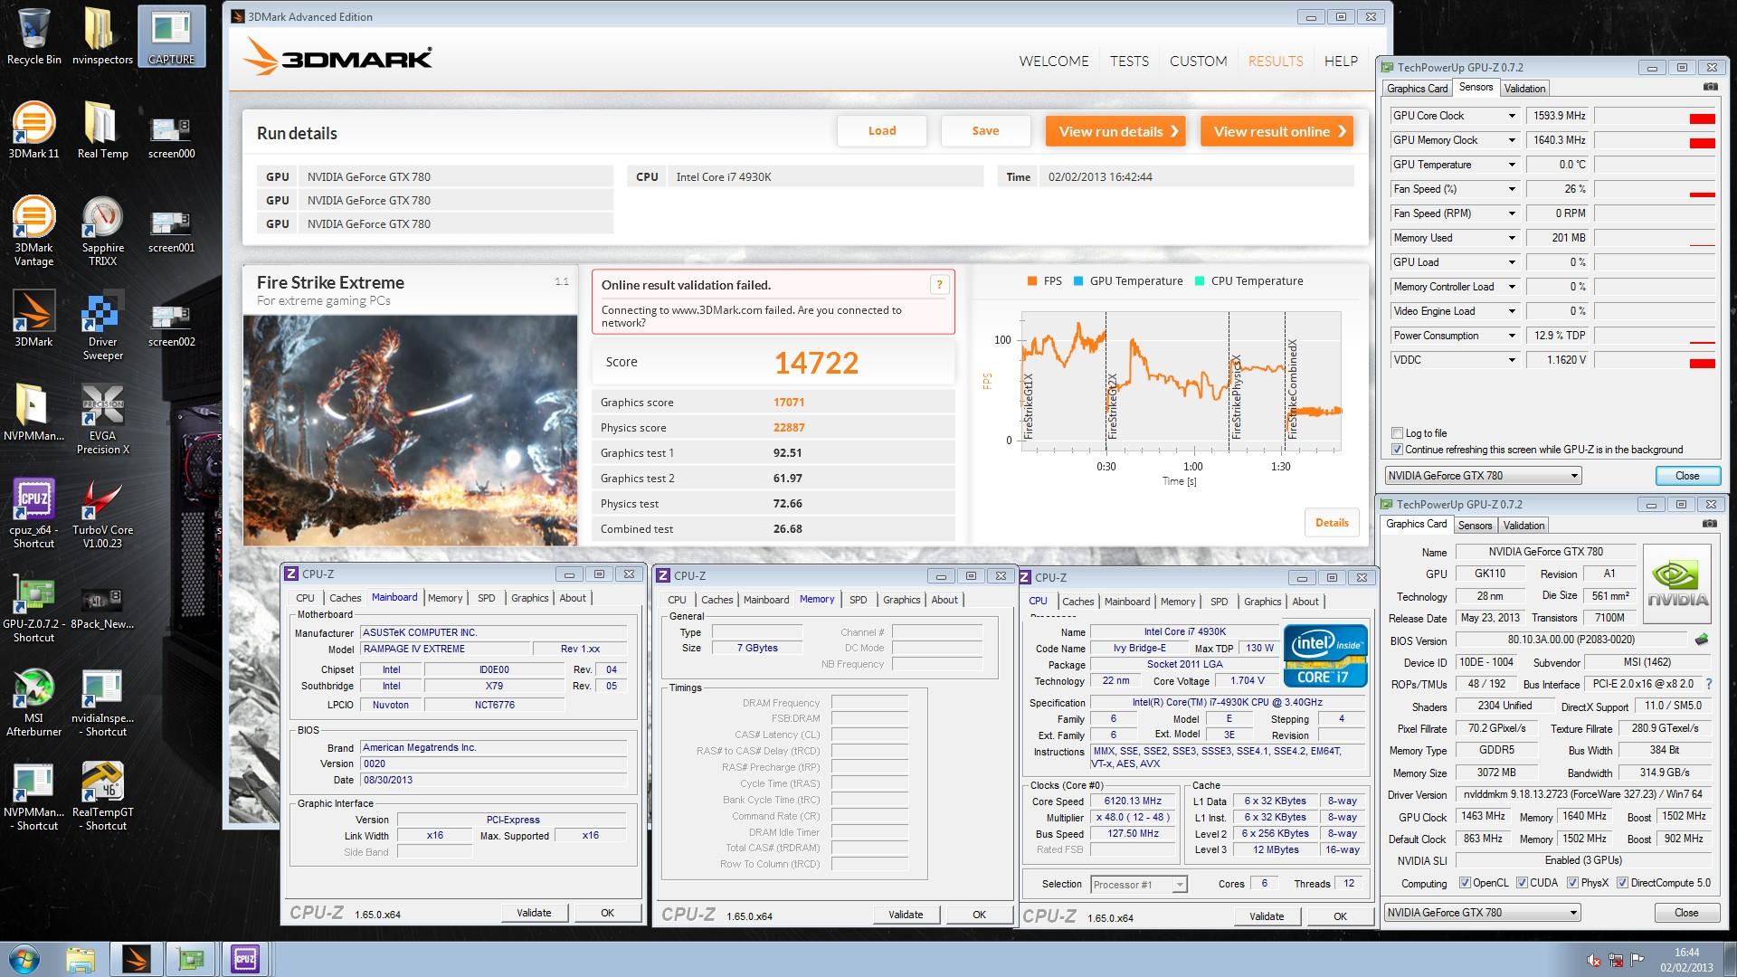
Task: Open screen000 image file
Action: point(171,138)
